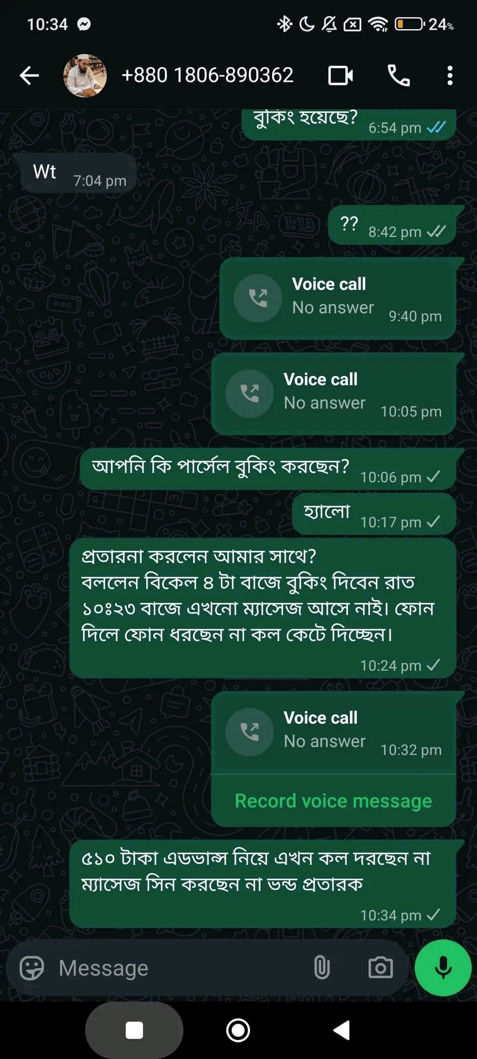
Task: Tap the Android back triangle button
Action: [341, 1030]
